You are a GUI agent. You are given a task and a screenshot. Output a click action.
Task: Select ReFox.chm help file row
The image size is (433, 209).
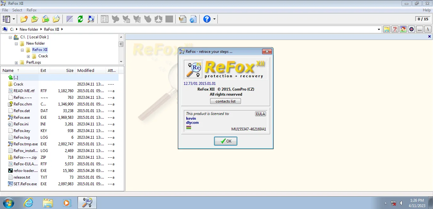60,104
